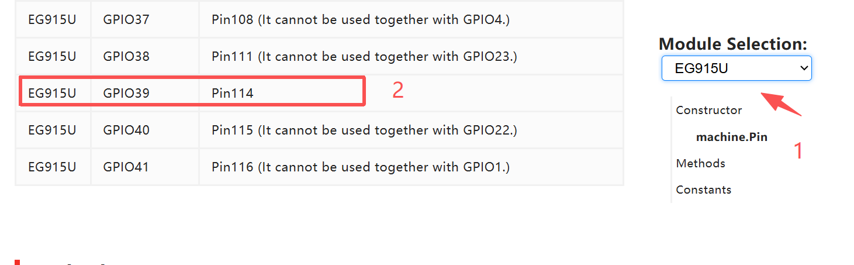Open the Module Selection dropdown
The width and height of the screenshot is (854, 265).
click(x=736, y=68)
